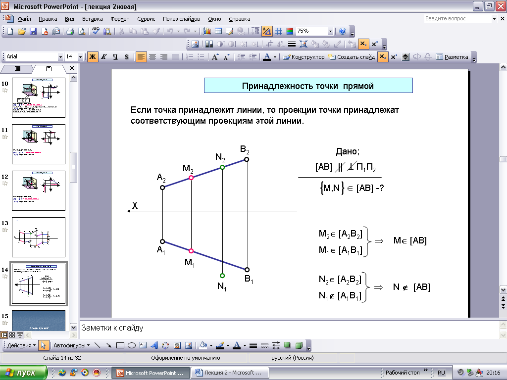Open the 75% zoom dropdown
Image resolution: width=507 pixels, height=380 pixels.
point(330,31)
